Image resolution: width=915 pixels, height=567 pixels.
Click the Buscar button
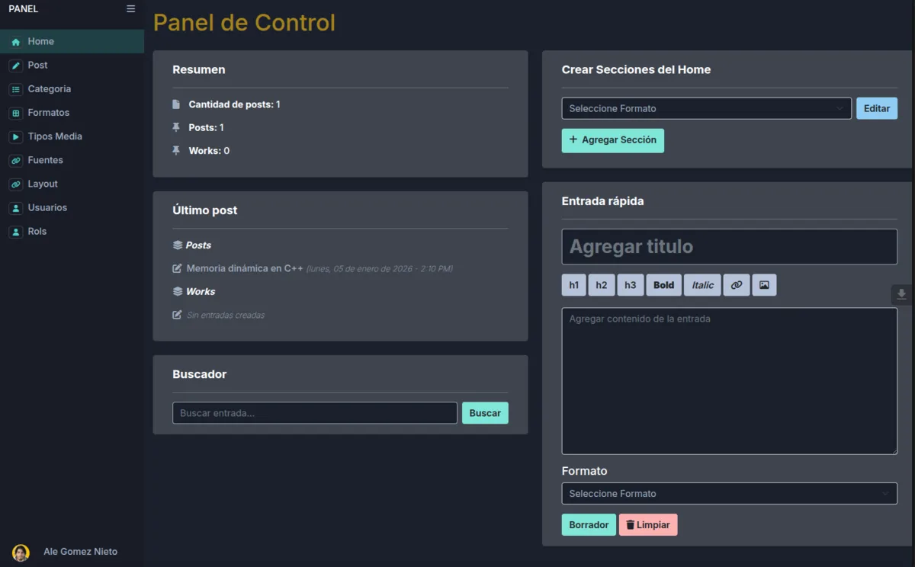point(484,413)
